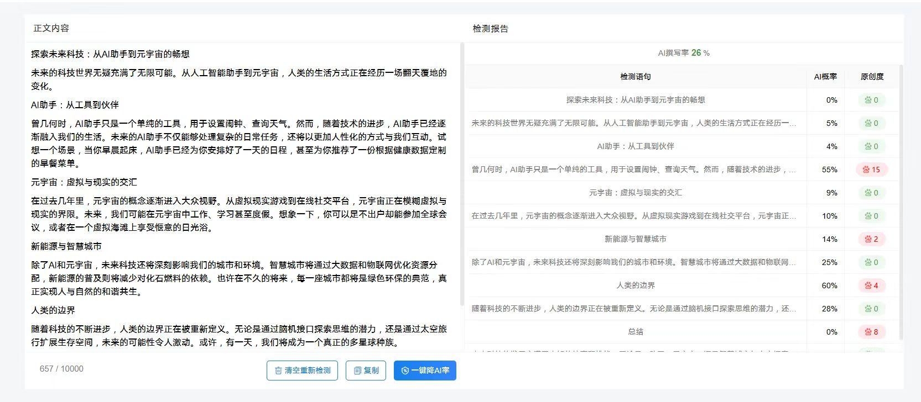
Task: Click green badge in the 25% probability row
Action: (x=871, y=262)
